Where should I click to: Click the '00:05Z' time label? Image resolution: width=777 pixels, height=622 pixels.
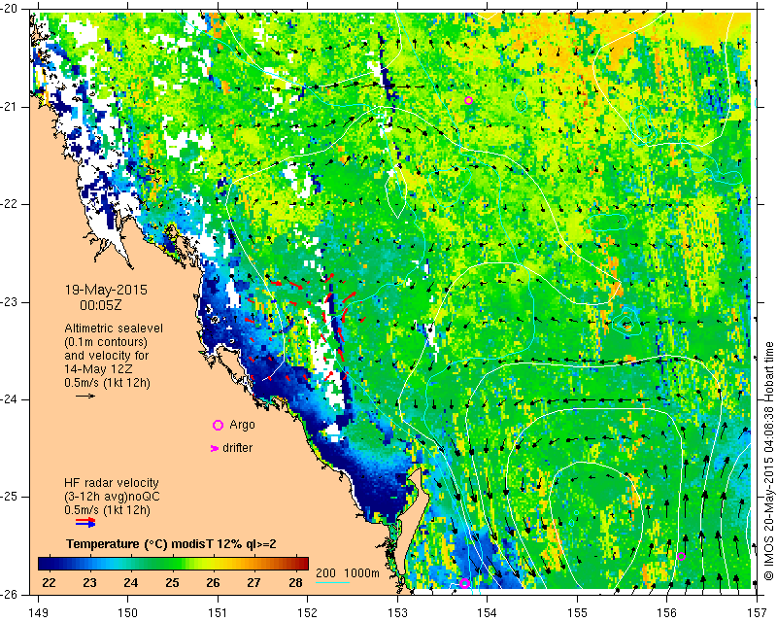click(101, 305)
